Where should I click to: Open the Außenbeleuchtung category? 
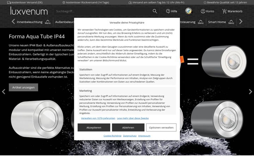(65, 22)
